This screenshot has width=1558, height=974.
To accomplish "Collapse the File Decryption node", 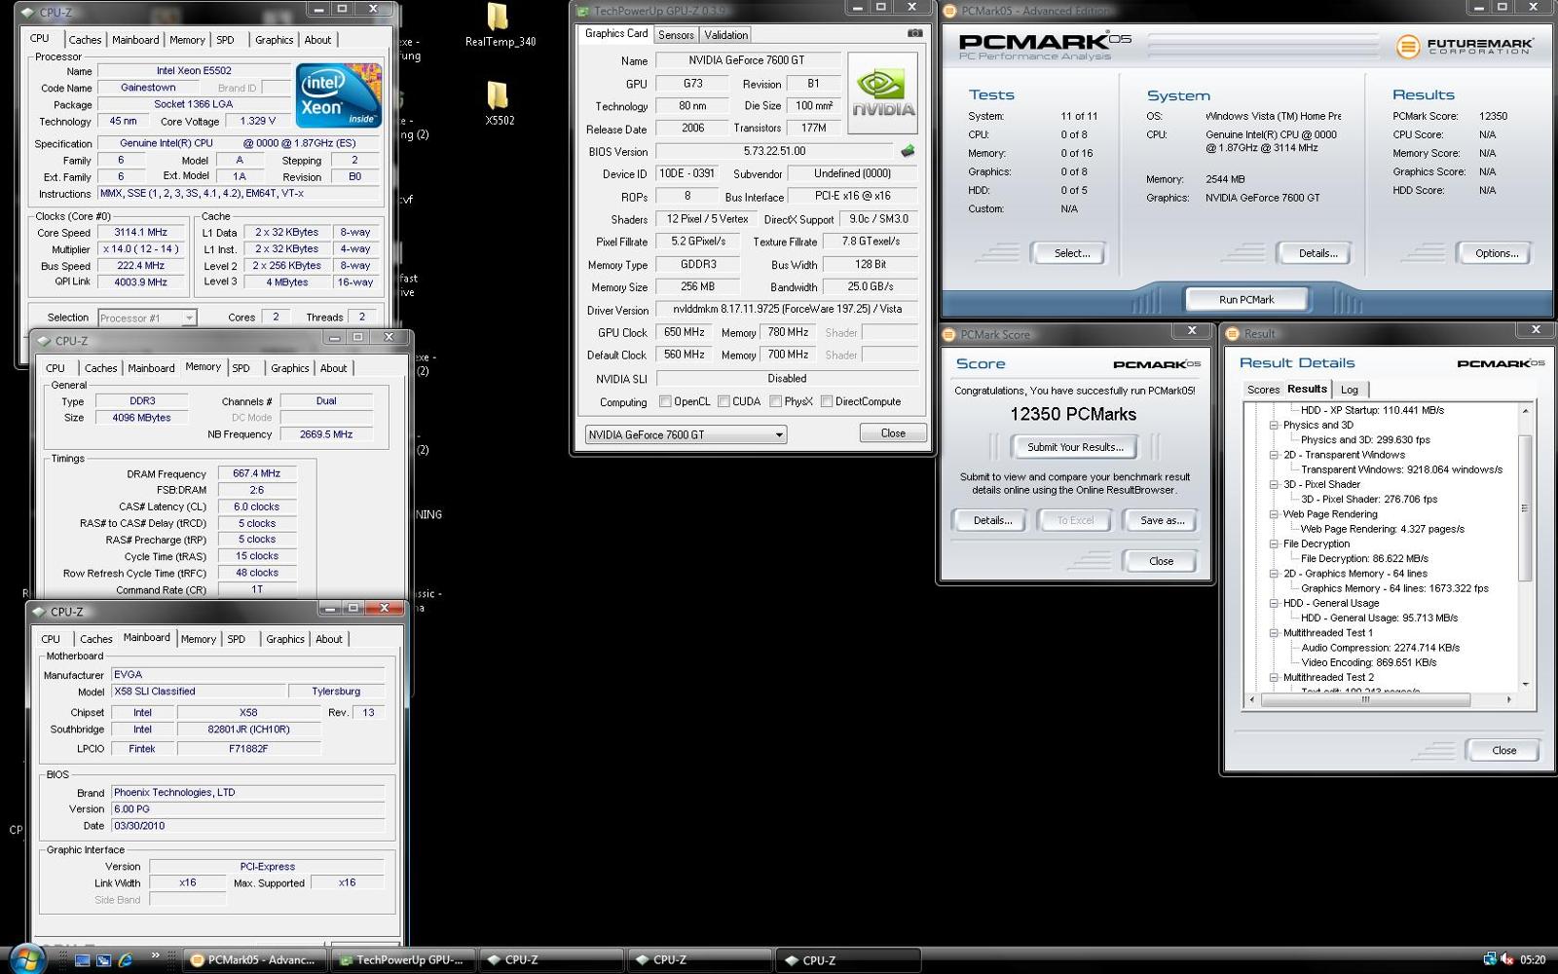I will coord(1273,543).
